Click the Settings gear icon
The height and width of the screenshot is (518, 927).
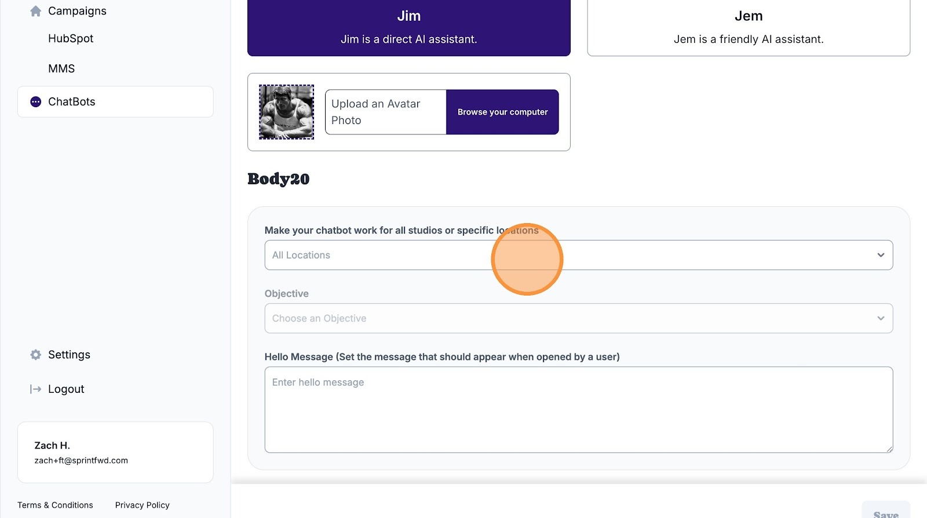coord(36,355)
